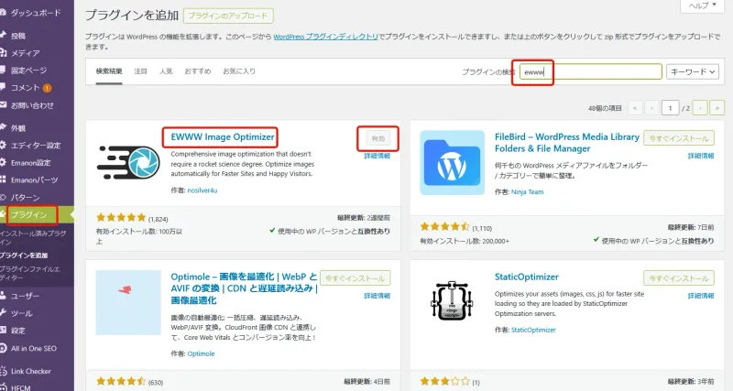Select the 注目 featured tab

tap(140, 71)
